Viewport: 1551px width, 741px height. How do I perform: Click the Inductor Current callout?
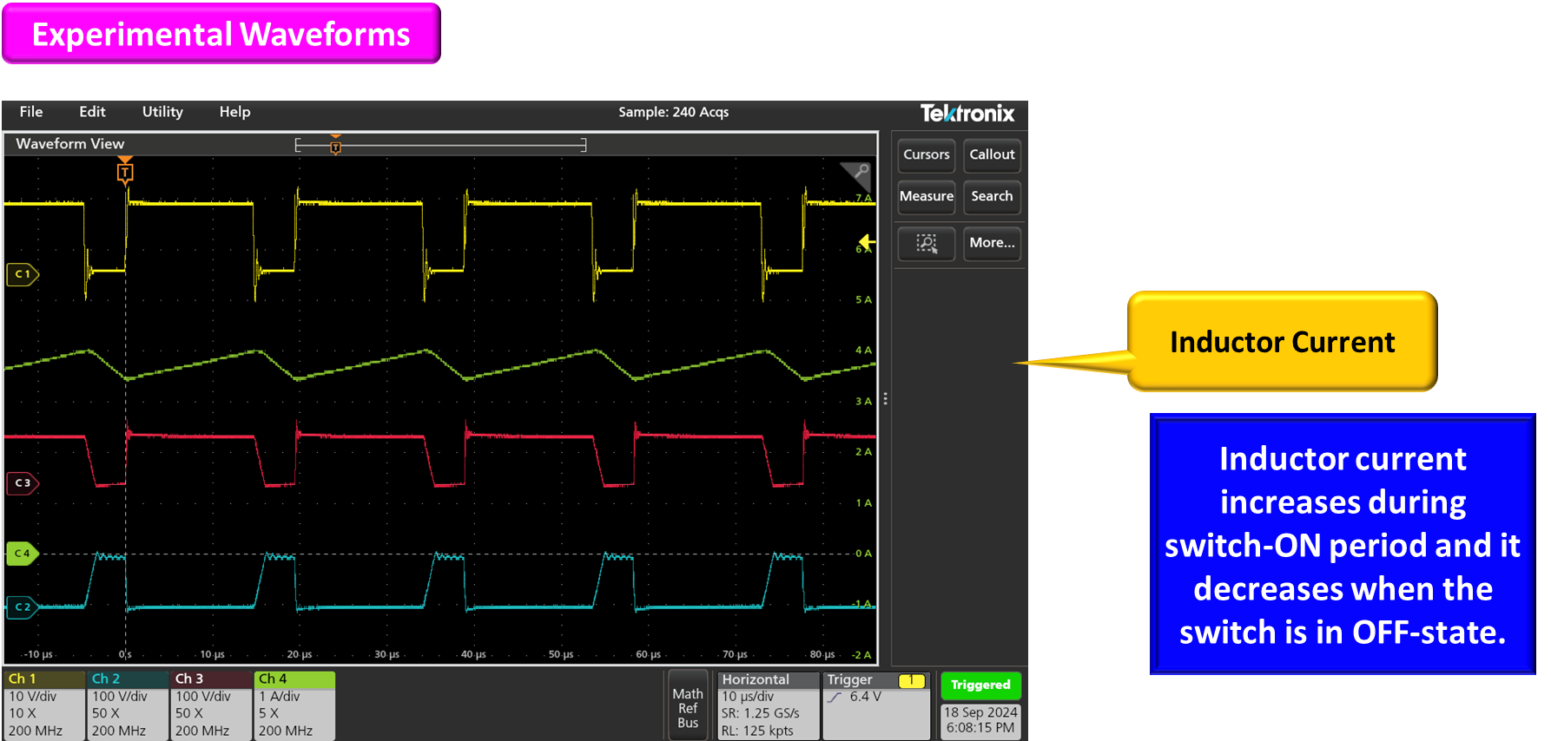click(x=1282, y=341)
